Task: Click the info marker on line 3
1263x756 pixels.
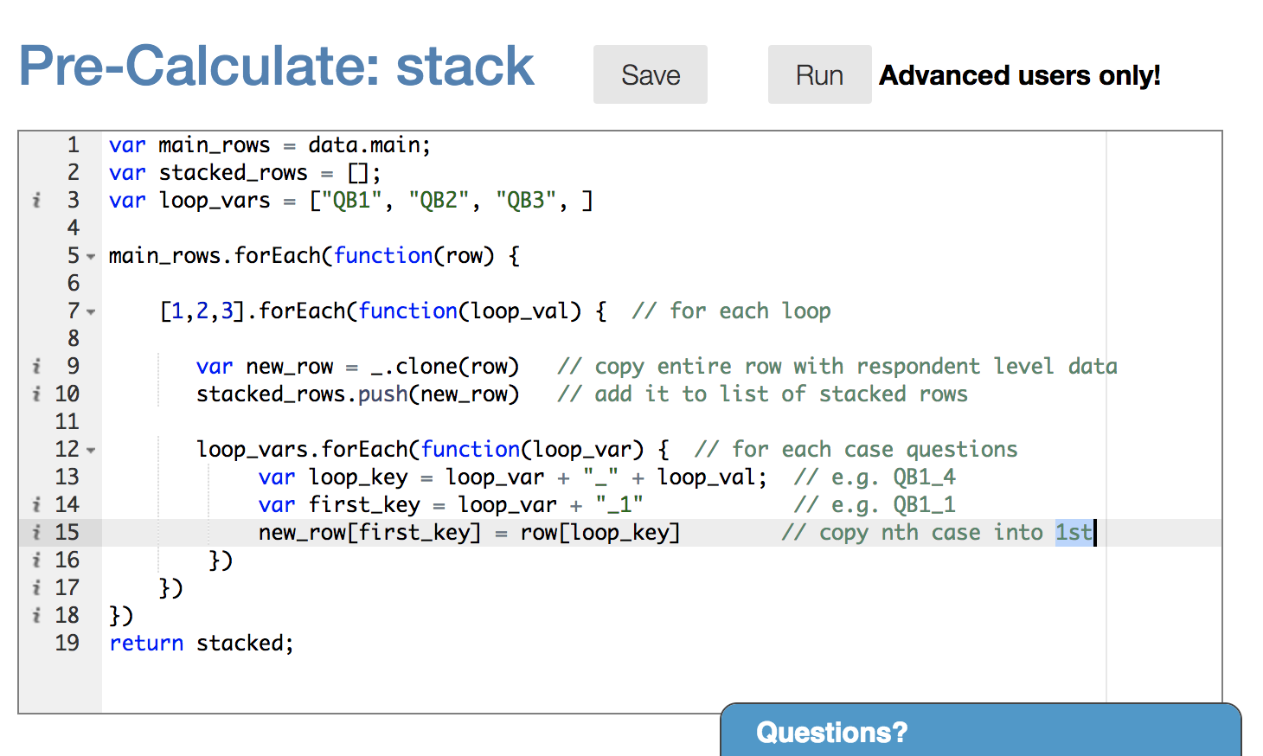Action: (36, 201)
